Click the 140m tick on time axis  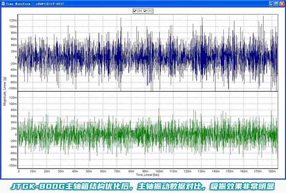pyautogui.click(x=215, y=171)
